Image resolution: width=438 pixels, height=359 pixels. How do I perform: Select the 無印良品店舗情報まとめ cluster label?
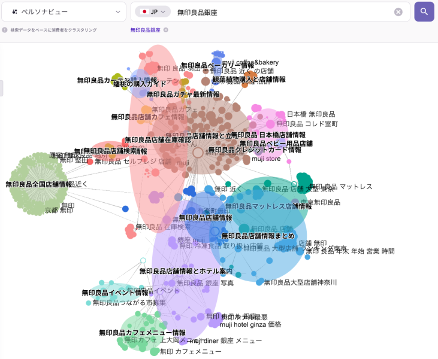click(258, 236)
